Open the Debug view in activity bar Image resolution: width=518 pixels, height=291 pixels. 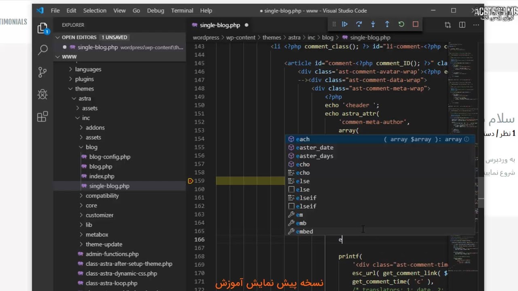coord(42,95)
